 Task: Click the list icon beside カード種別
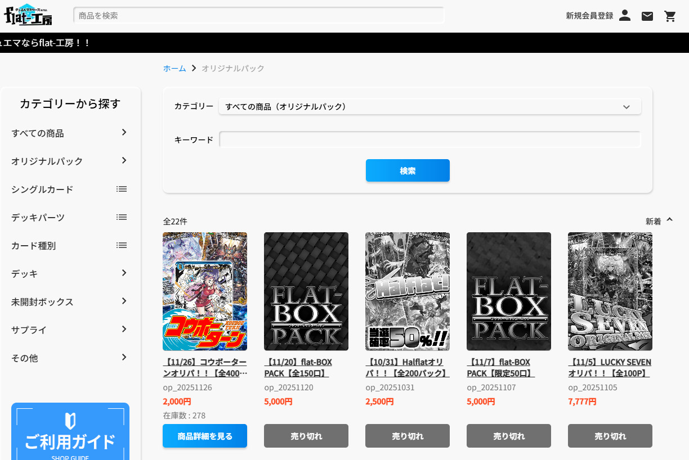121,245
